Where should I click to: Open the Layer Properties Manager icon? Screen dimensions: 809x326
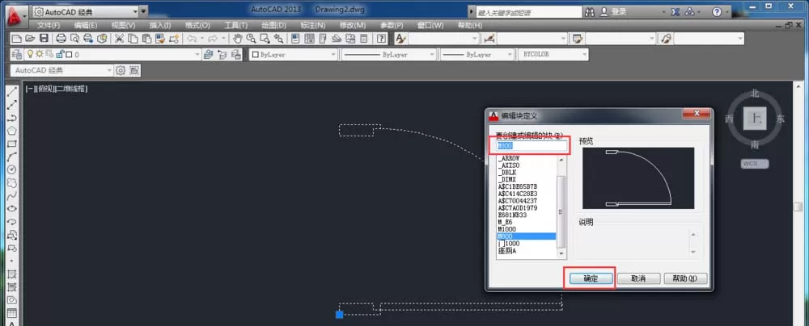point(16,54)
